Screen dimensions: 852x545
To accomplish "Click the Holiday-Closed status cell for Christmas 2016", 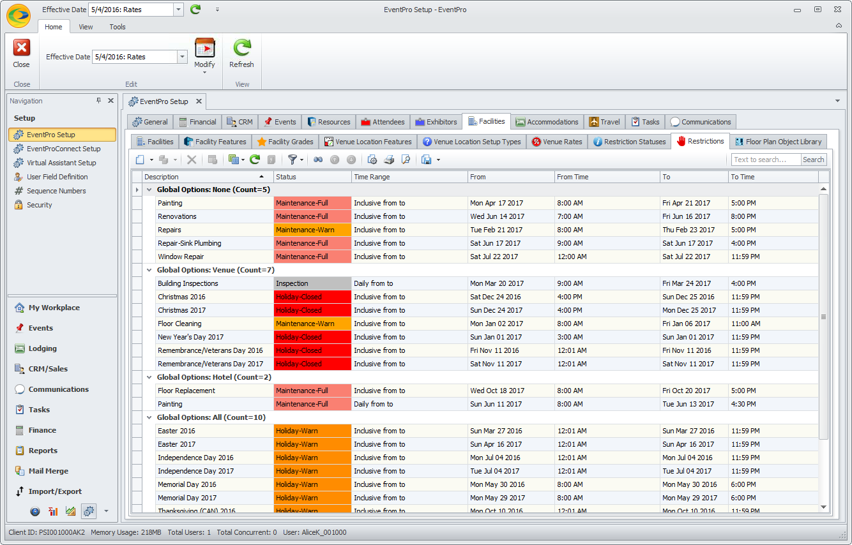I will [312, 297].
